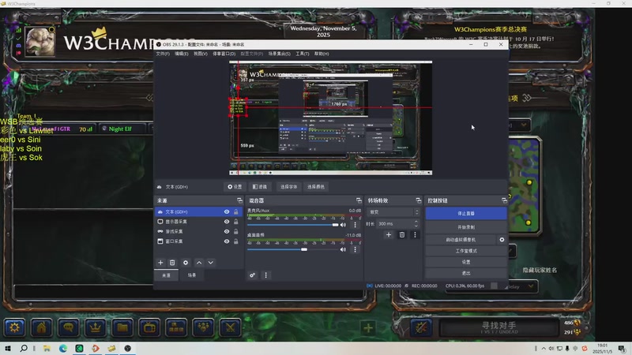The image size is (632, 355).
Task: Click 启动虚拟摄像机 button
Action: click(x=461, y=240)
